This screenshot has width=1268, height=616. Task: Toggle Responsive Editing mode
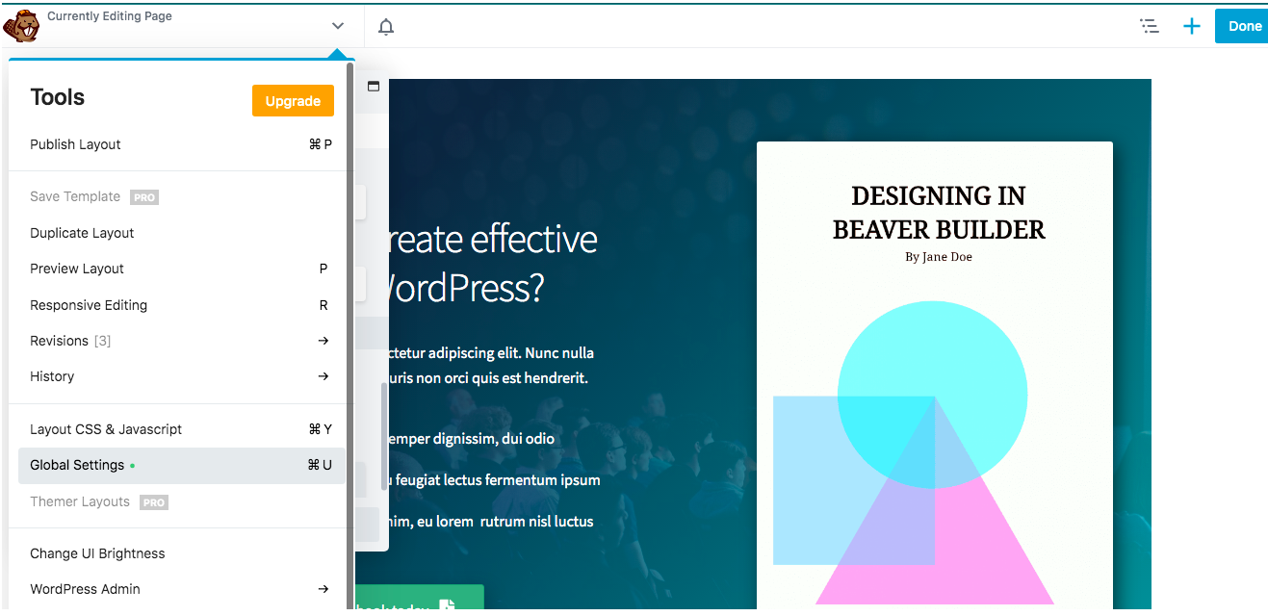[89, 305]
